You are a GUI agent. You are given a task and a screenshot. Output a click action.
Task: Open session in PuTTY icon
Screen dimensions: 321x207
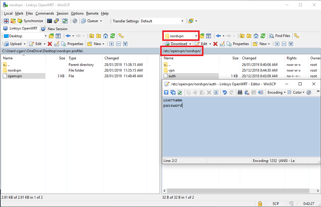click(x=56, y=21)
